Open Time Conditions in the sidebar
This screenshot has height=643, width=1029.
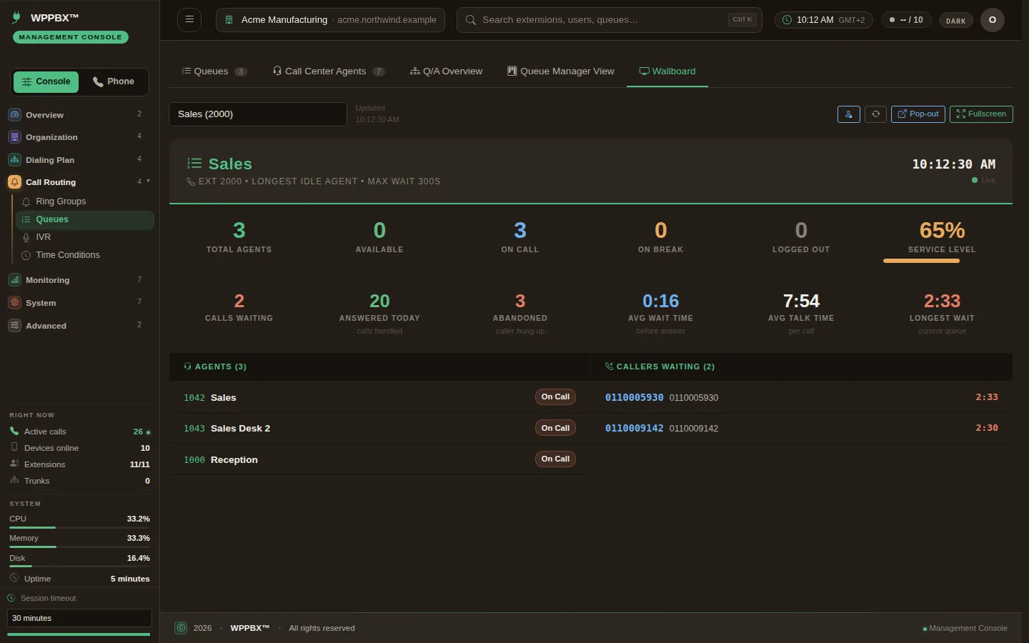click(x=84, y=255)
